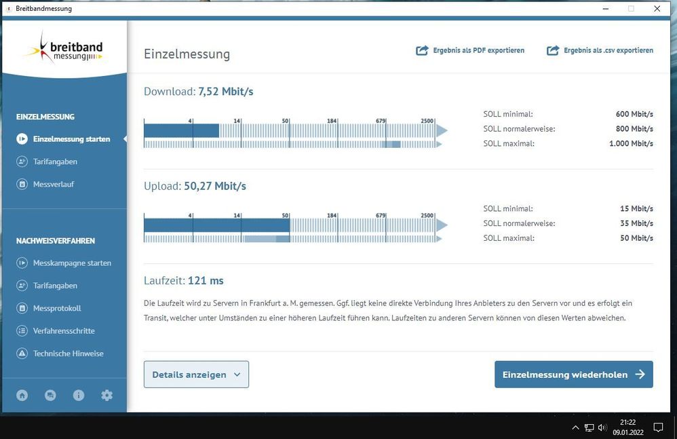
Task: Open the network icon in the system tray
Action: click(589, 427)
